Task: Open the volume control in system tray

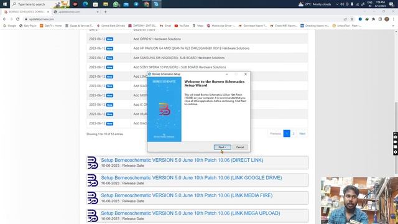Action: pos(342,4)
